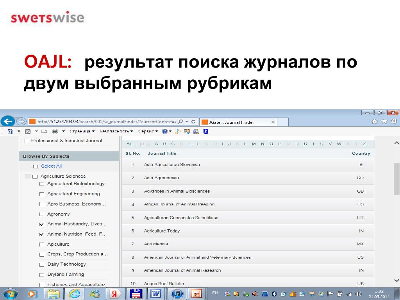
Task: Expand the Home icon dropdown arrow
Action: coord(19,131)
